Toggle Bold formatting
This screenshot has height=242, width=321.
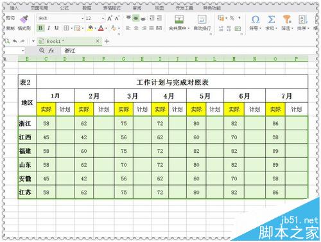click(x=40, y=28)
